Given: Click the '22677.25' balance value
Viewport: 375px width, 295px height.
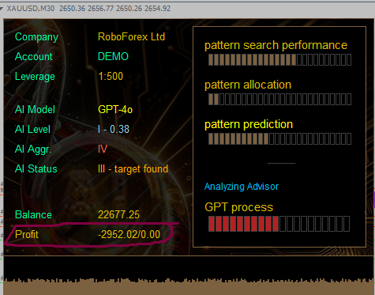Looking at the screenshot, I should point(118,215).
